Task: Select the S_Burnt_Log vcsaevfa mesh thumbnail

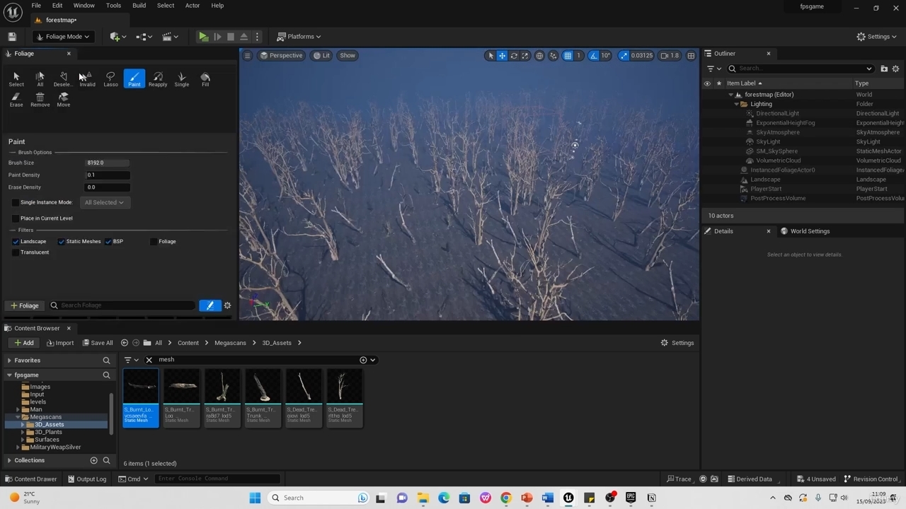Action: pos(140,398)
